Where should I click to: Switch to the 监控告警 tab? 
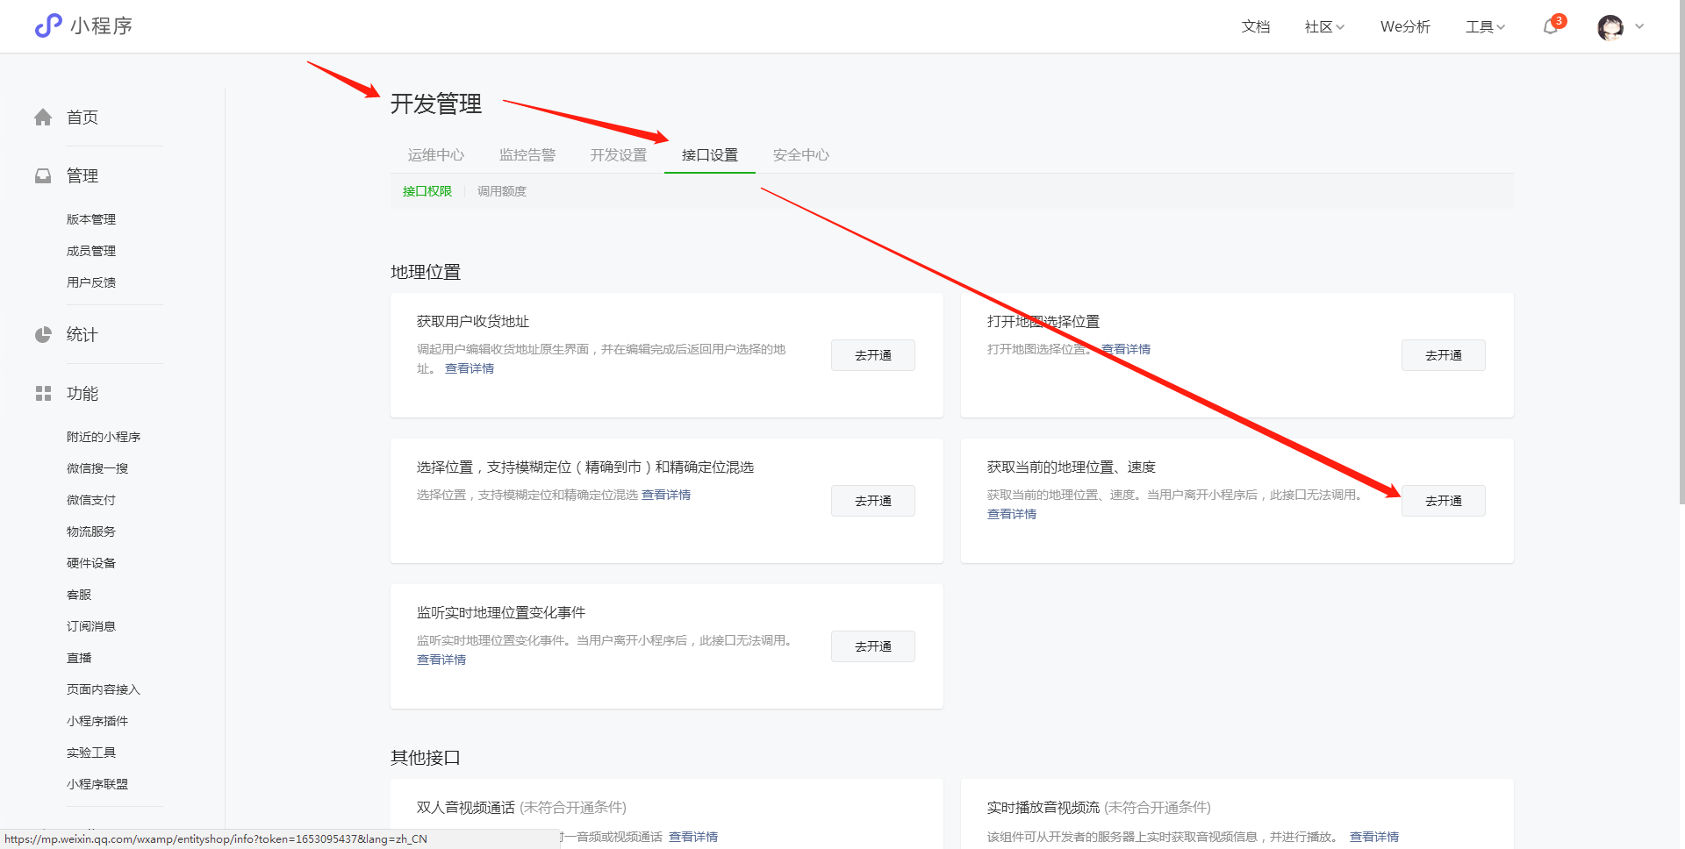tap(527, 155)
